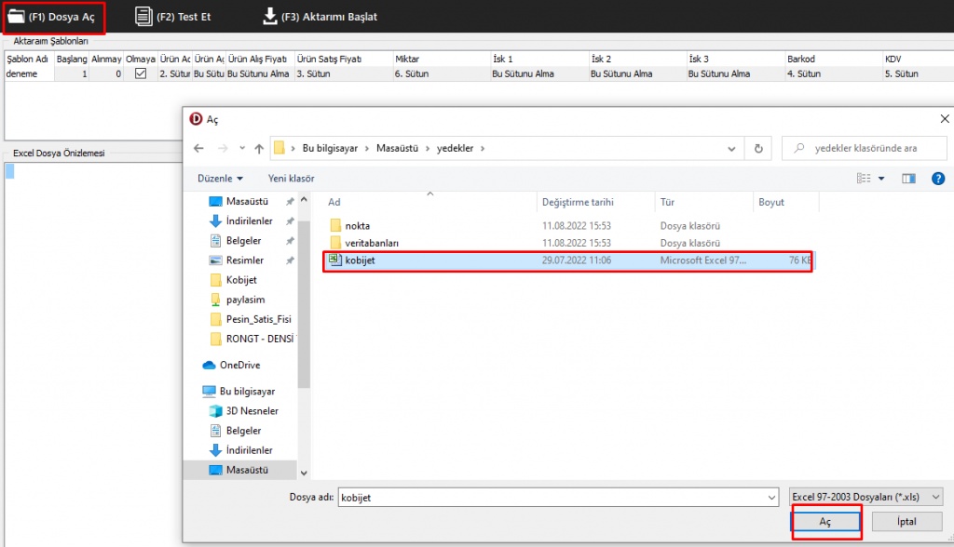Image resolution: width=954 pixels, height=547 pixels.
Task: Expand the chevron after Masaüstü breadcrumb
Action: tap(427, 148)
